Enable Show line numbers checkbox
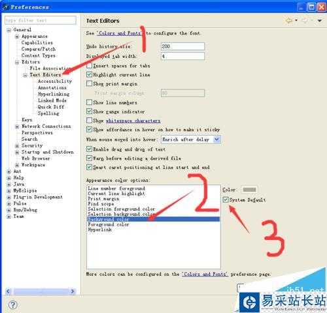 89,102
